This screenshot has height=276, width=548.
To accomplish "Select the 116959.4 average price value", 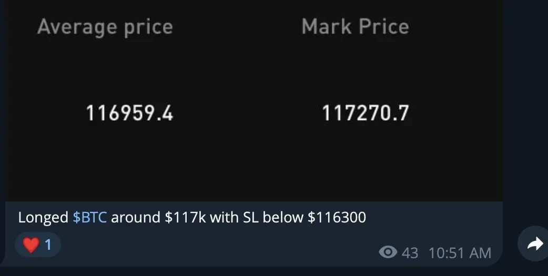I will [130, 113].
